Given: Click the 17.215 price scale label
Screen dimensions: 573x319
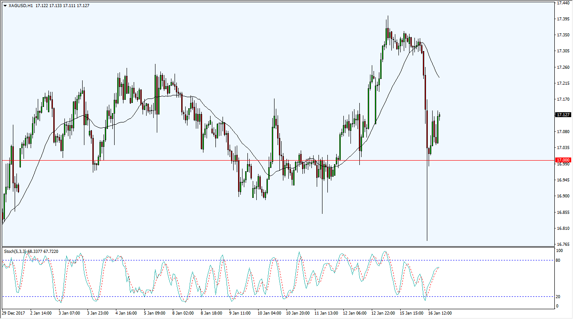Looking at the screenshot, I should (x=562, y=83).
